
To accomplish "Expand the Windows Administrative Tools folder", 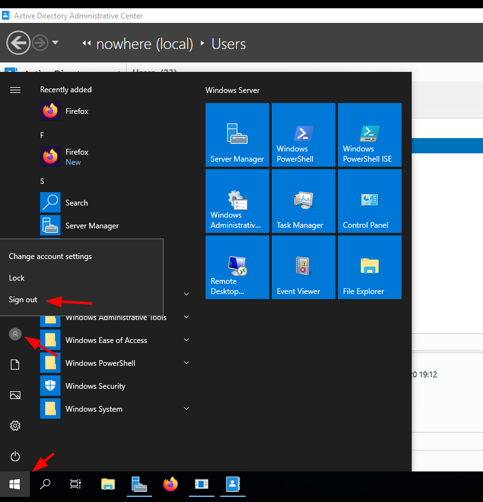I will [186, 317].
